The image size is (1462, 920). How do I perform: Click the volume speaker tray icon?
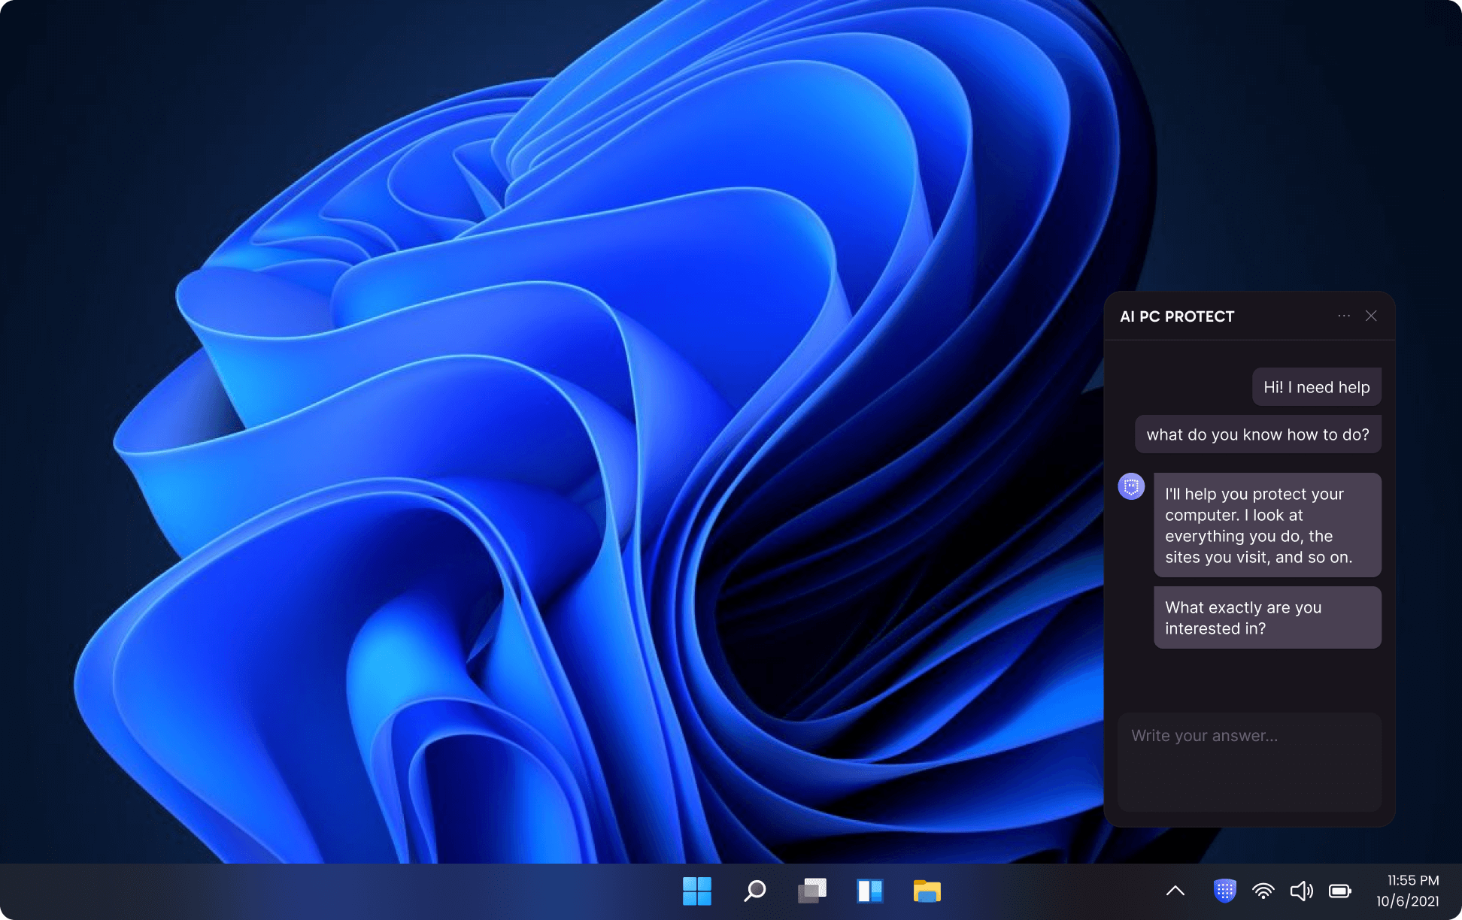tap(1301, 891)
